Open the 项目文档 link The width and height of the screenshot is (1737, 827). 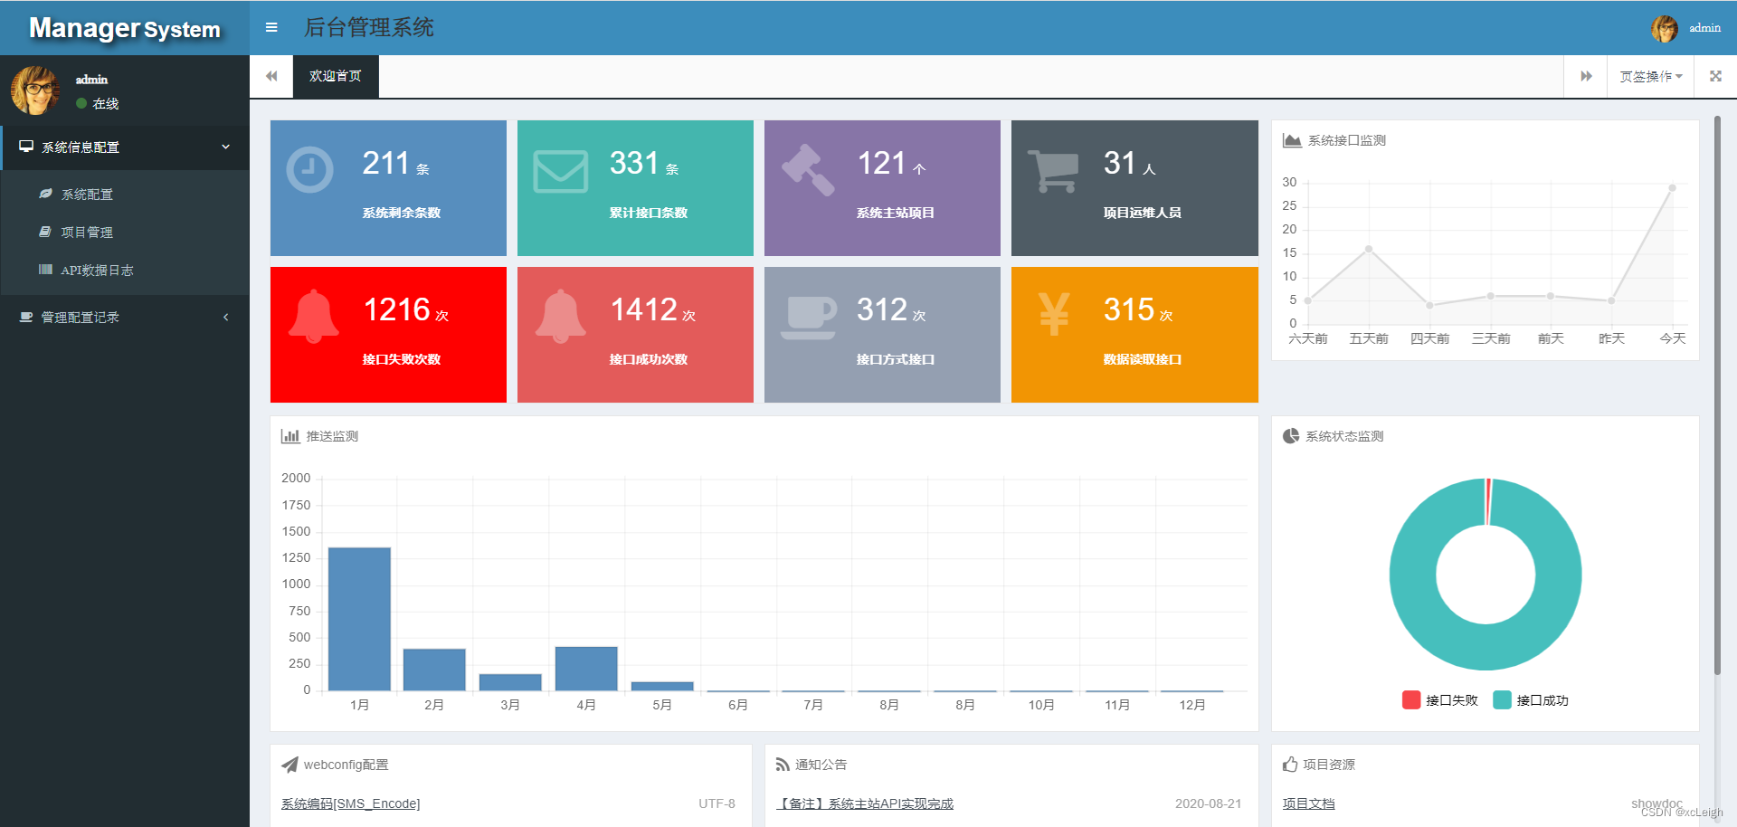1308,803
